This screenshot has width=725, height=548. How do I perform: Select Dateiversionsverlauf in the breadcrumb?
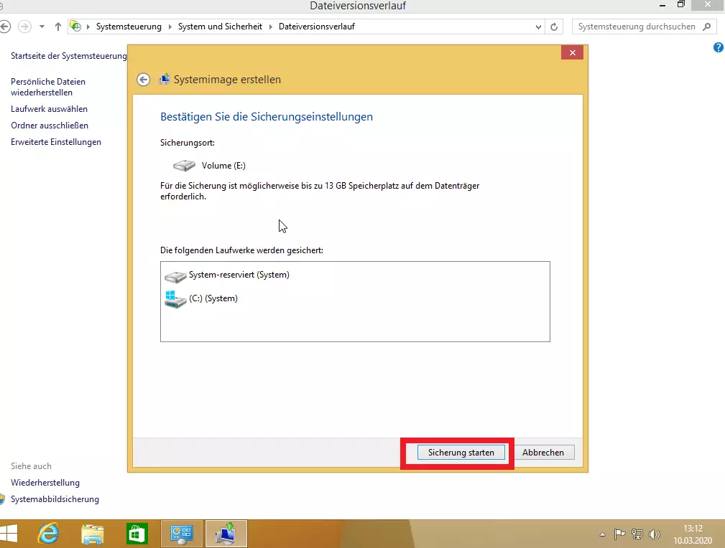317,27
